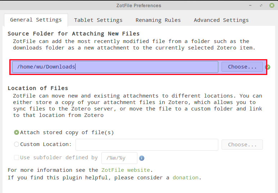Click the Custom Location path field

point(147,145)
